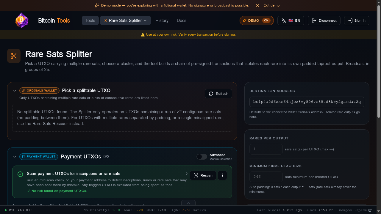Viewport: 381px width, 214px height.
Task: Click the Minimum Final UTXO Size field
Action: pos(266,177)
